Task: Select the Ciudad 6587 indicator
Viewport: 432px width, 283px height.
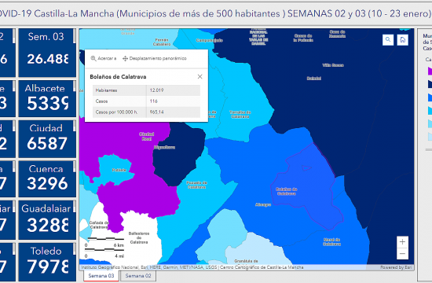Action: pos(47,143)
